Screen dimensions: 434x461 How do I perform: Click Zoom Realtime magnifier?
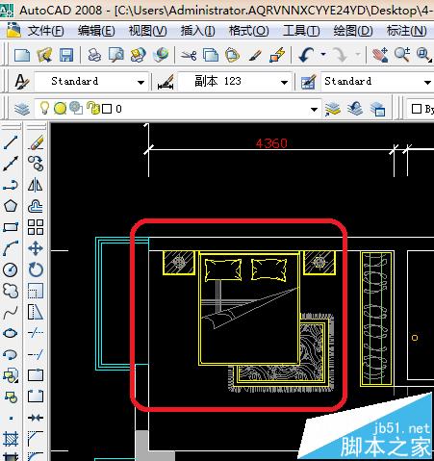click(x=402, y=55)
